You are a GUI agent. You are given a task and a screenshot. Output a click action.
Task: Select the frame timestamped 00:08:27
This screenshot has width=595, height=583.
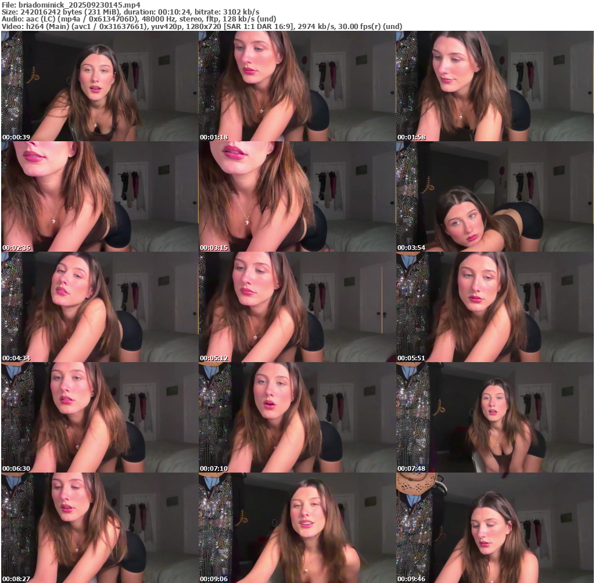(x=99, y=528)
